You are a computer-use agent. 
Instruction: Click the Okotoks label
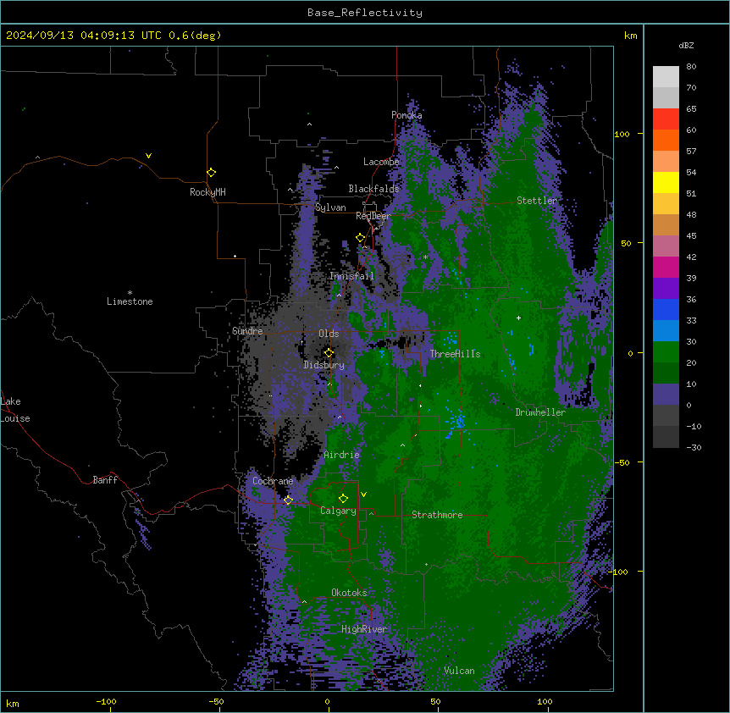click(349, 593)
